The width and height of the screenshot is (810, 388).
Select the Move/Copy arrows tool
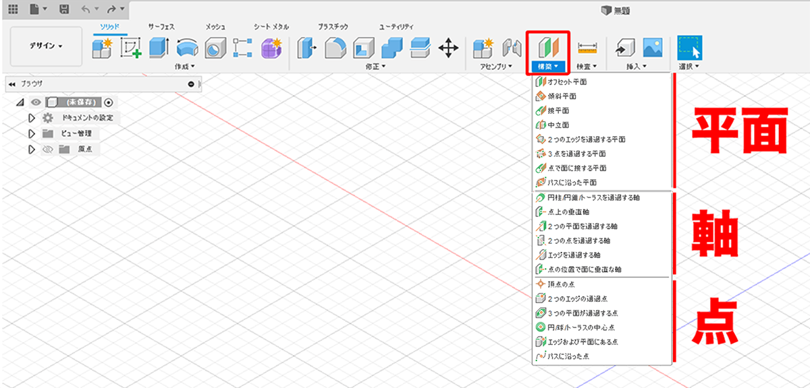[x=447, y=48]
